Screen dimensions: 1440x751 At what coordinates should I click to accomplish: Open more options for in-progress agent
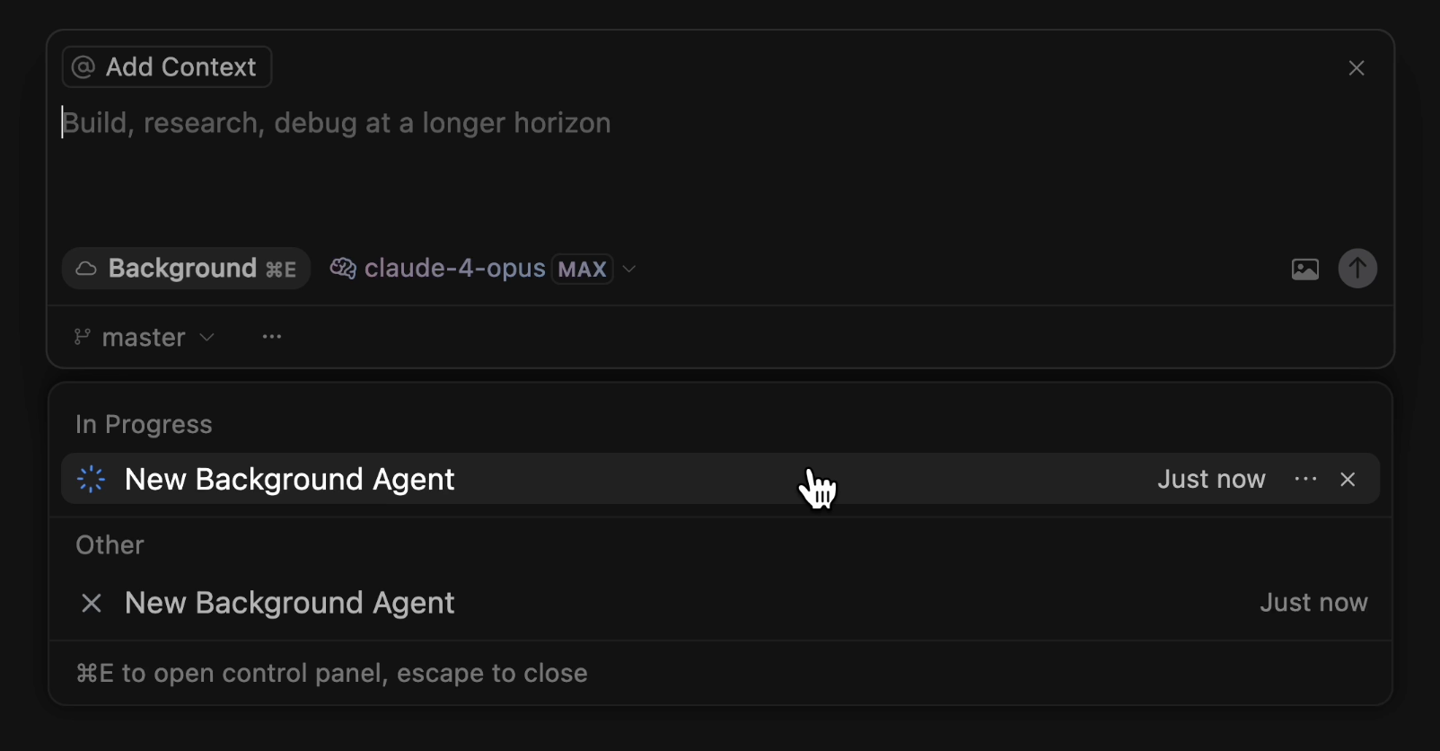pyautogui.click(x=1305, y=480)
